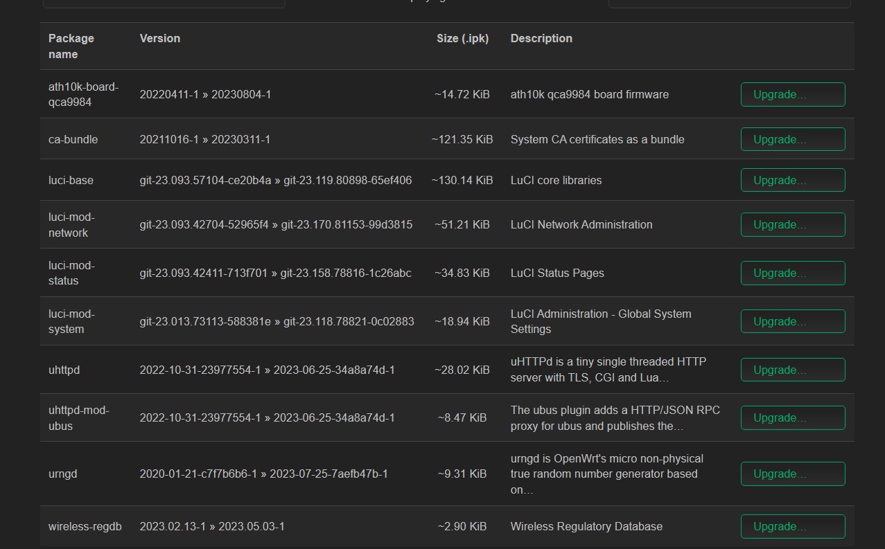Click the Package name column header
Screen dimensions: 885x549
point(71,46)
